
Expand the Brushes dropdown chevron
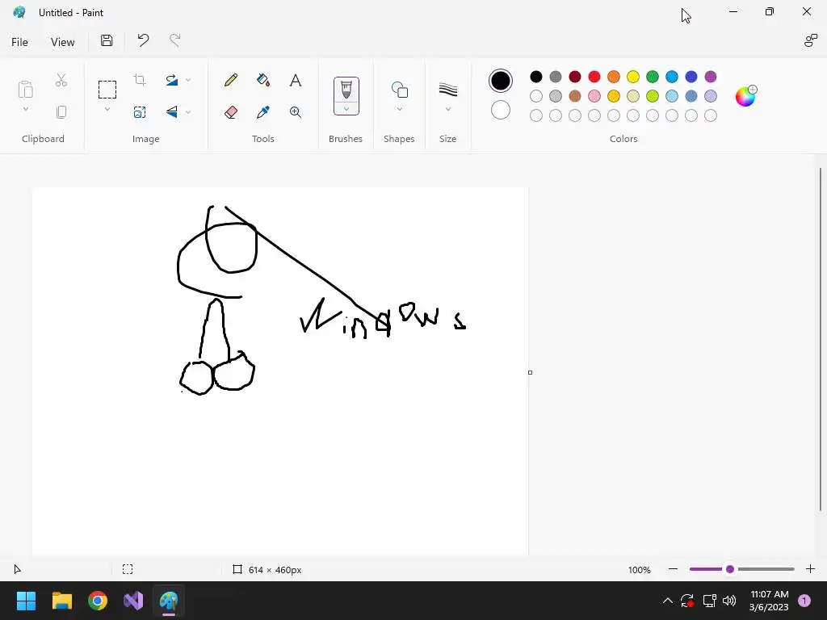[346, 109]
